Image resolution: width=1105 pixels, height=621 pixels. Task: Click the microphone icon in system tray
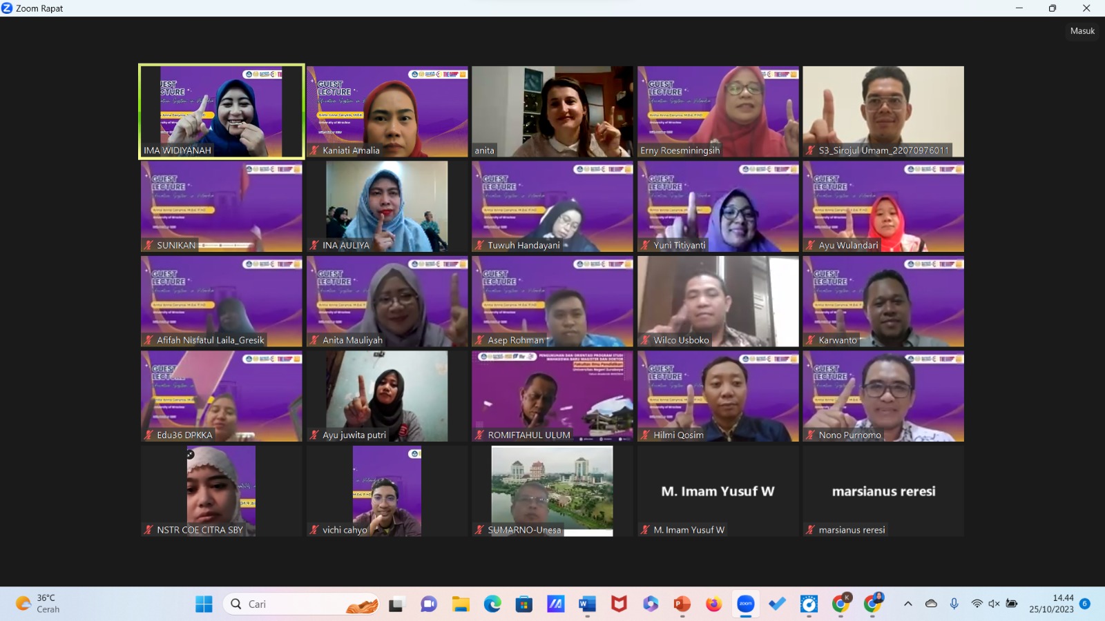point(954,604)
